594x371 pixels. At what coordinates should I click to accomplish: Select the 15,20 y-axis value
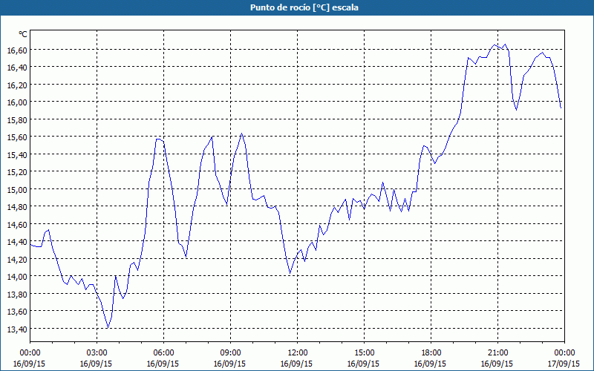point(17,173)
